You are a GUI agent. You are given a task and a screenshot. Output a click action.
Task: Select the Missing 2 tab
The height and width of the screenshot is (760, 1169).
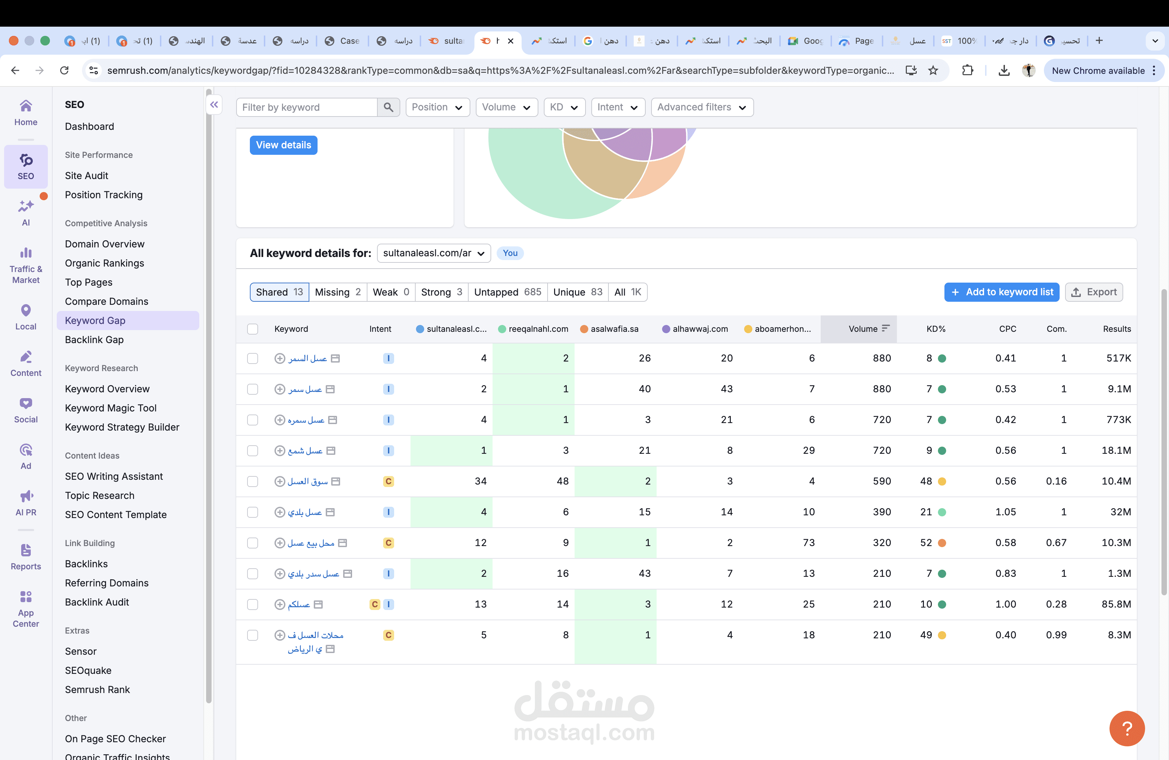tap(337, 292)
